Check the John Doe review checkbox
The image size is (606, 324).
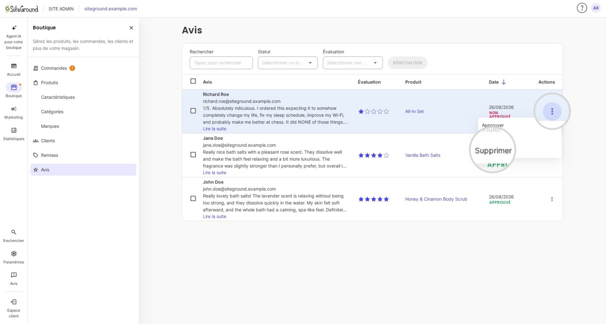(x=193, y=198)
